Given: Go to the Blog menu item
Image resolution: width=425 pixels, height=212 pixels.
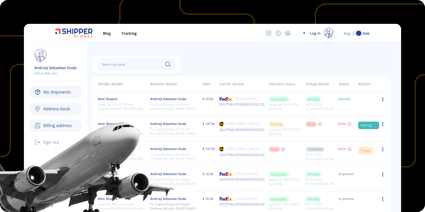Looking at the screenshot, I should tap(107, 33).
